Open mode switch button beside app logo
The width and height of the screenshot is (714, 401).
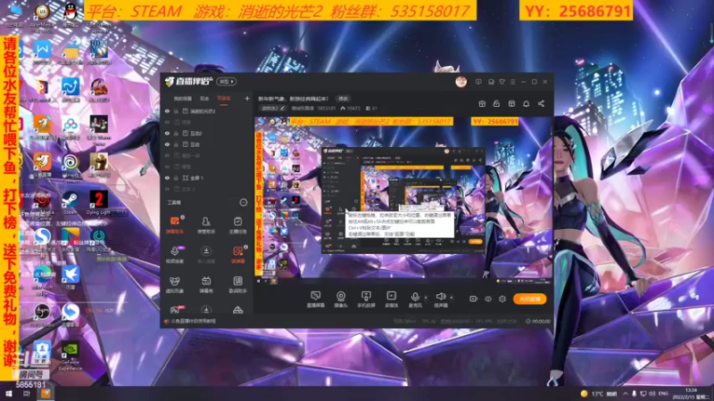pyautogui.click(x=227, y=81)
